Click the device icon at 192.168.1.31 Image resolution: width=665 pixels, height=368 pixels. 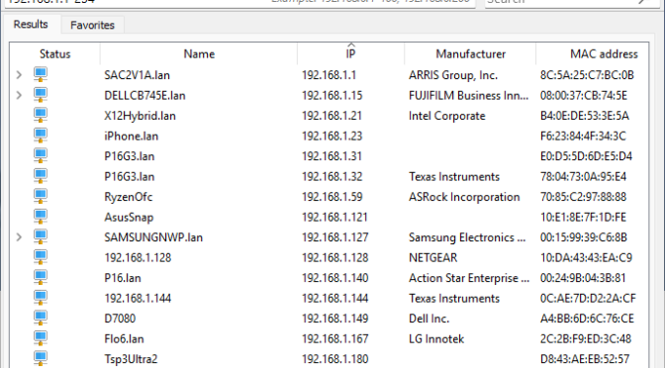(41, 156)
